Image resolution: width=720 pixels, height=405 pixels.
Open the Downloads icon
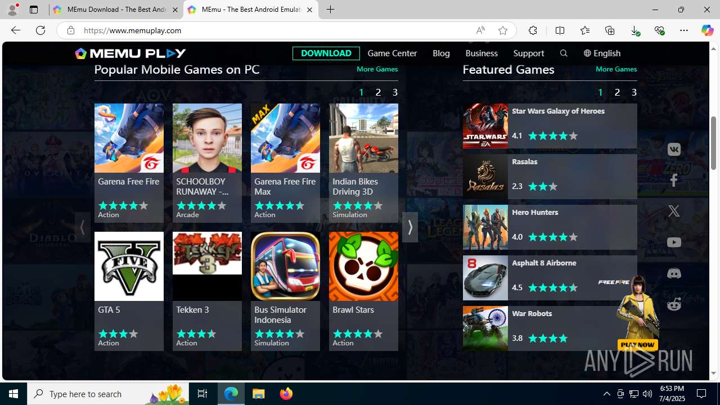(x=634, y=30)
